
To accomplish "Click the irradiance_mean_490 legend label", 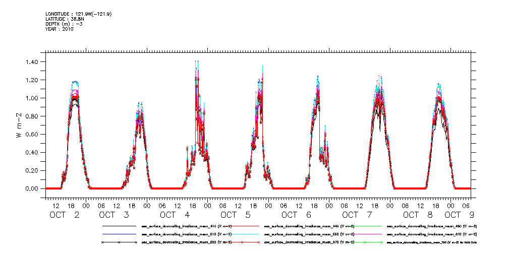I will pyautogui.click(x=432, y=226).
